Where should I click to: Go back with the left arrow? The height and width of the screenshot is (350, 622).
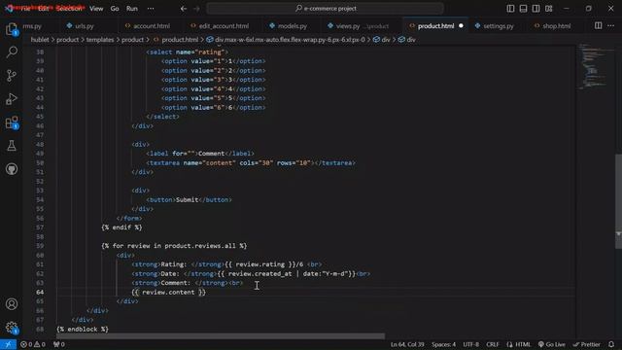[184, 9]
